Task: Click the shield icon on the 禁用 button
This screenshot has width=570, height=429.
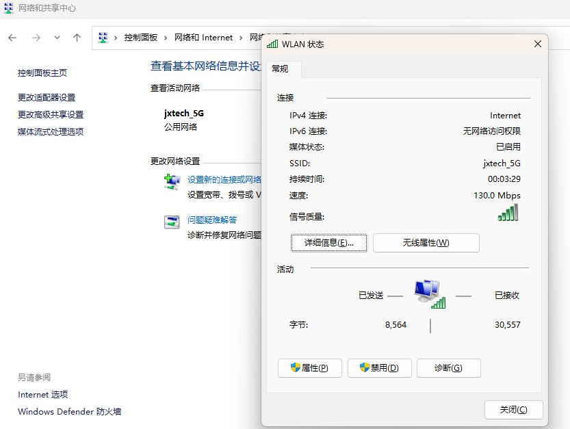Action: [x=363, y=367]
